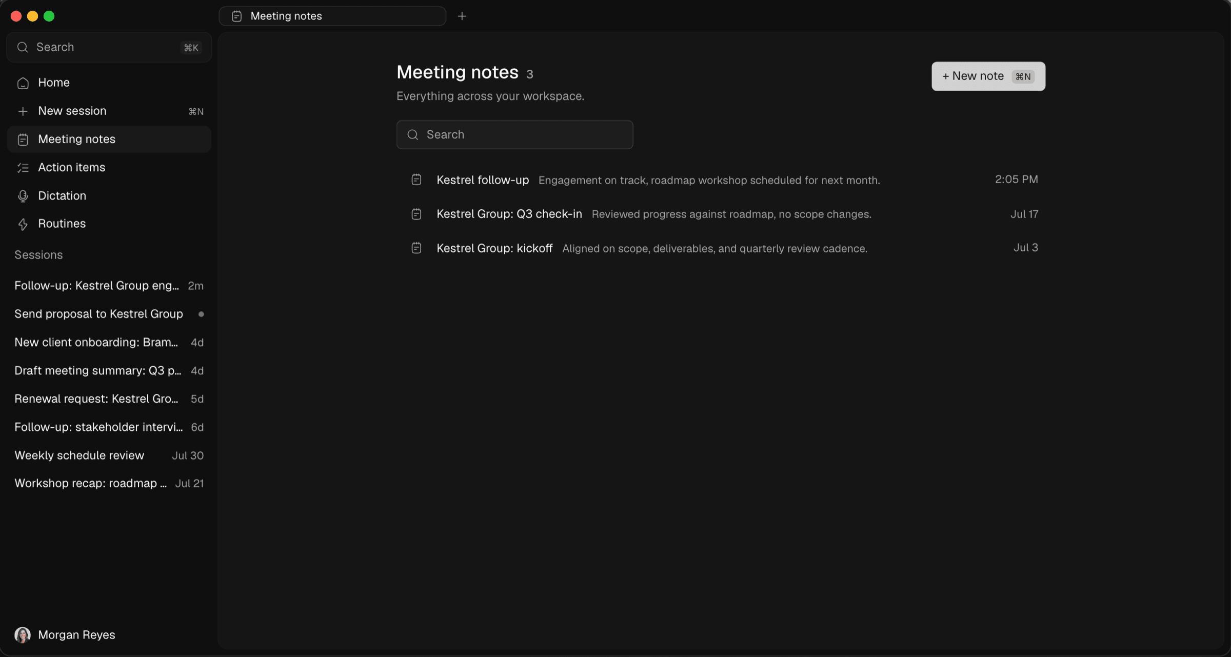Image resolution: width=1231 pixels, height=657 pixels.
Task: Open Routines from the sidebar
Action: (109, 224)
